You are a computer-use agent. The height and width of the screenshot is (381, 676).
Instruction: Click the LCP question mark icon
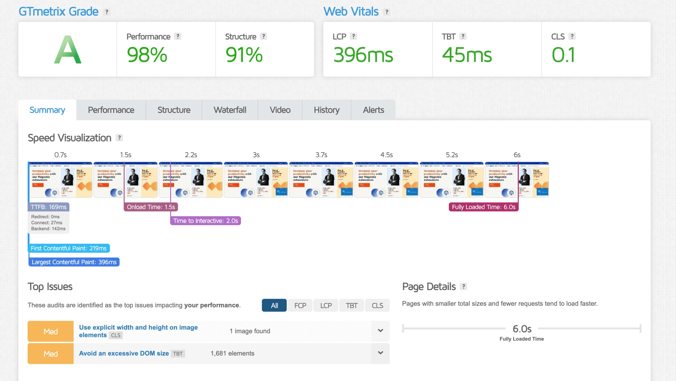[353, 36]
